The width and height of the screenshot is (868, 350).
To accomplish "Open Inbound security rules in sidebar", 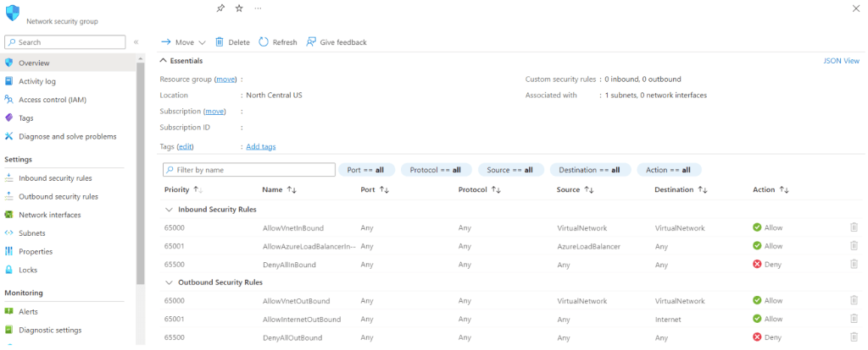I will [x=55, y=178].
